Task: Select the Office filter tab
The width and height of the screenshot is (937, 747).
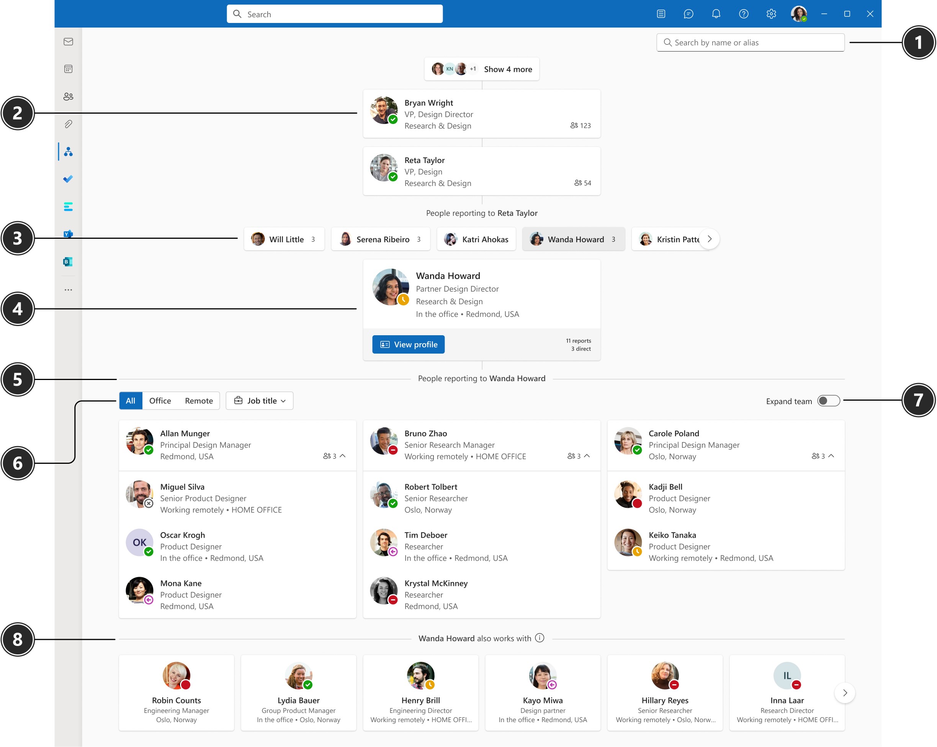Action: coord(159,400)
